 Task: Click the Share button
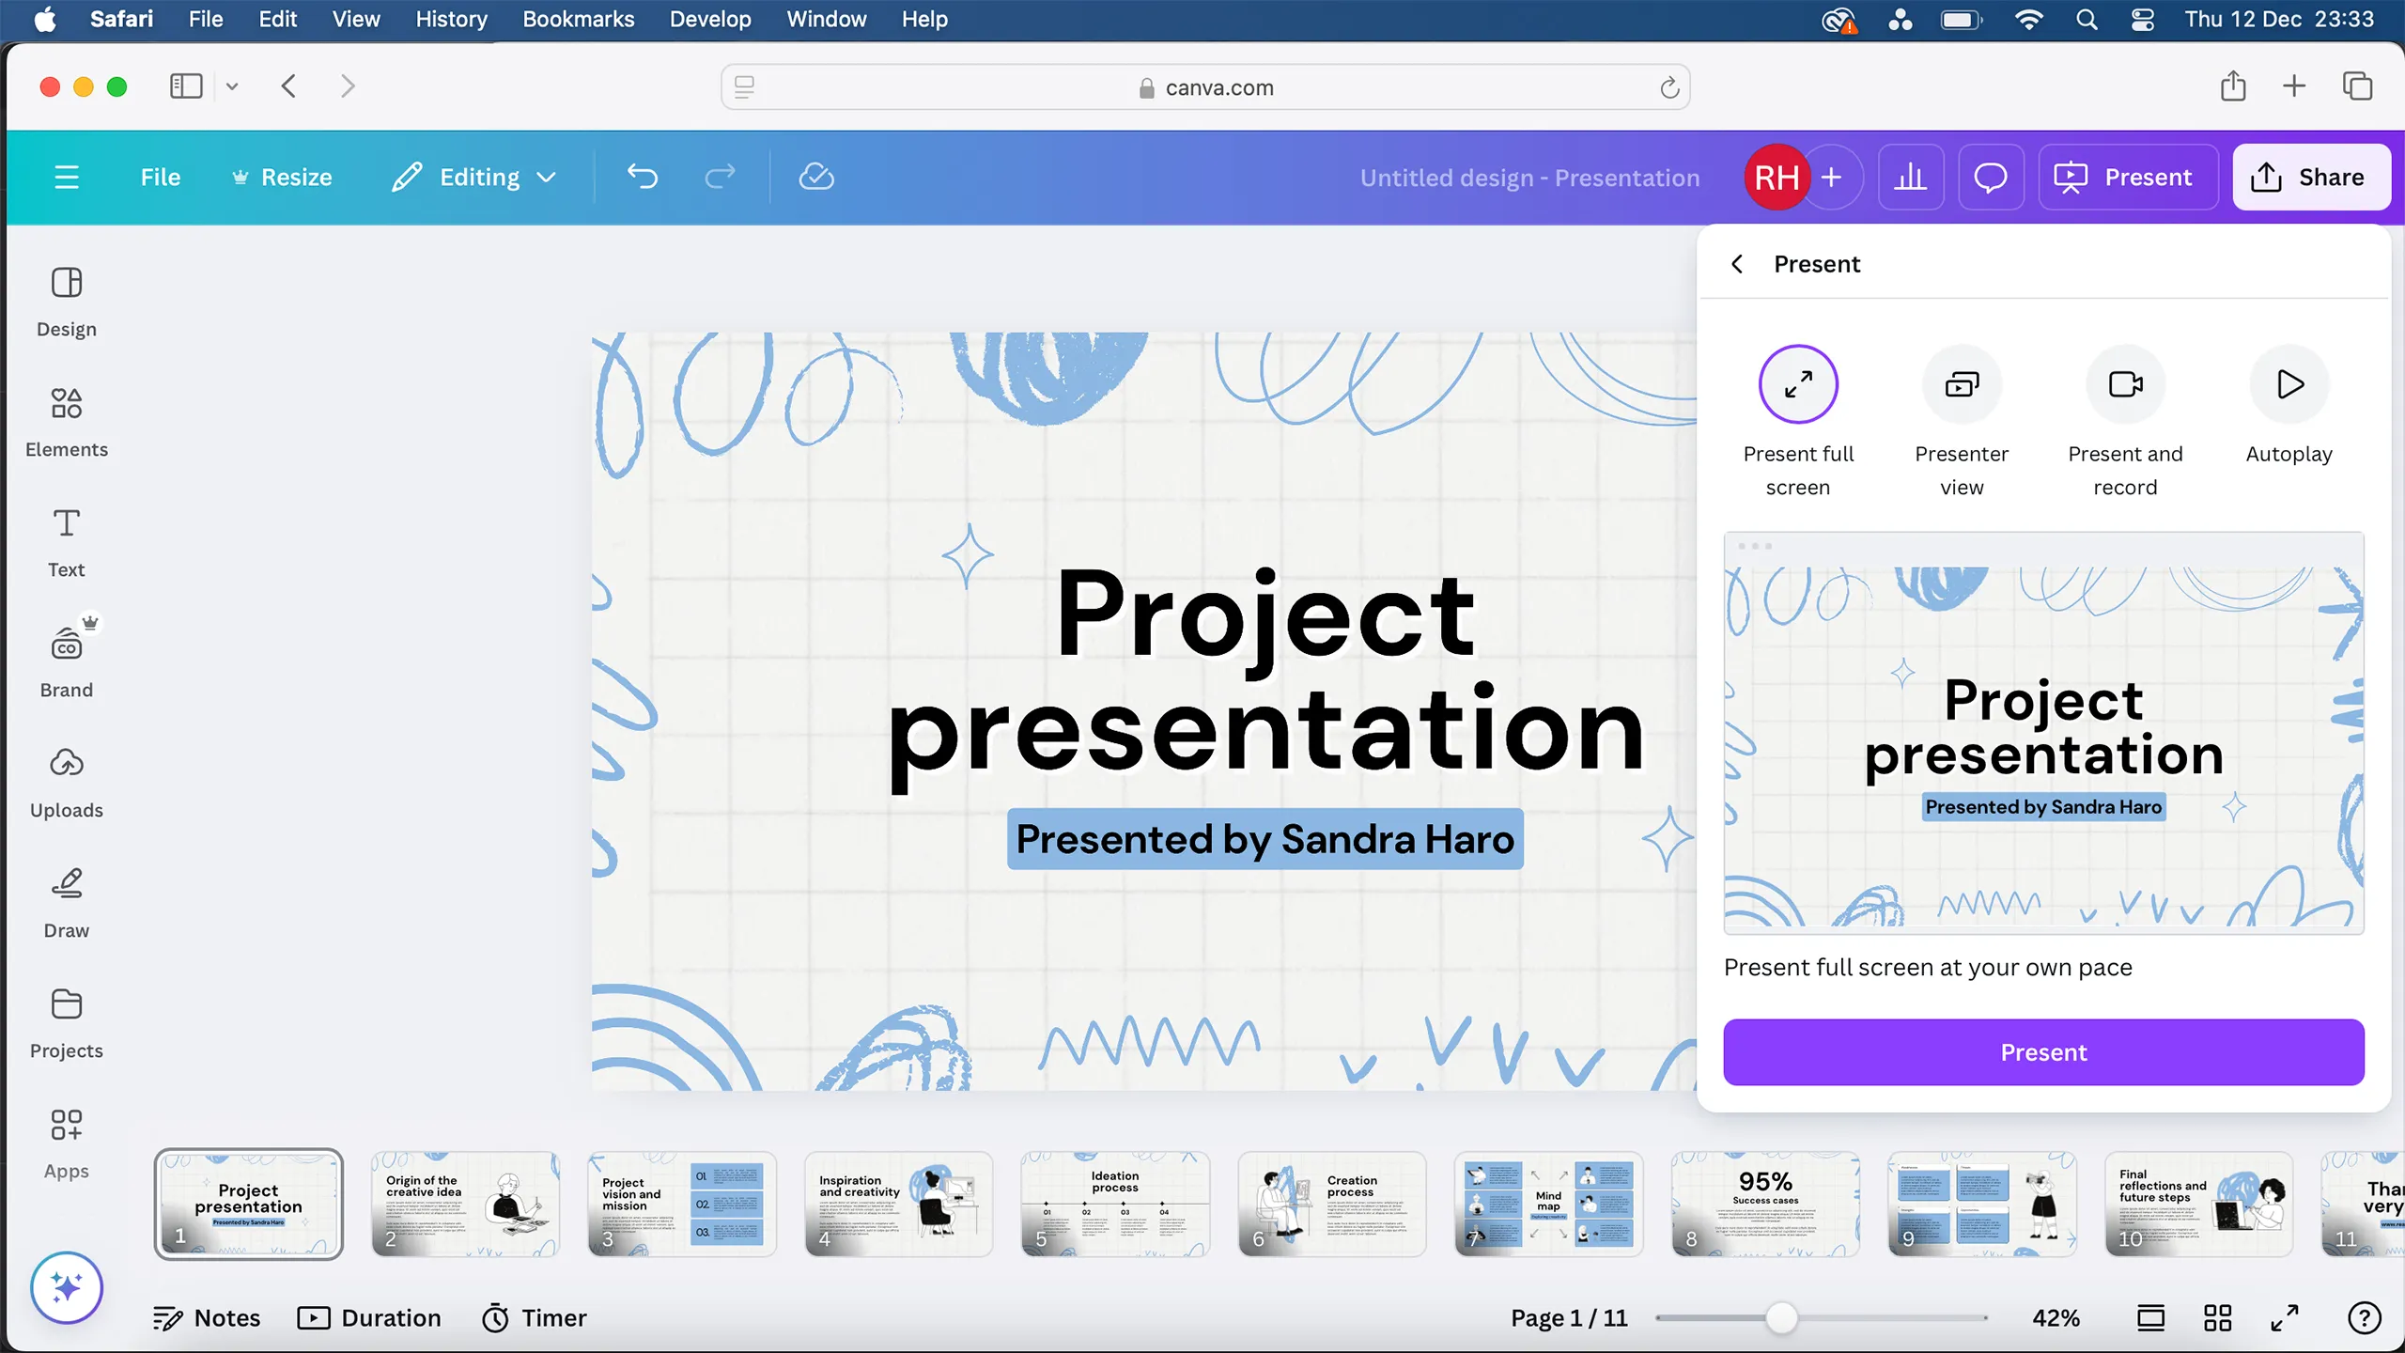tap(2310, 177)
